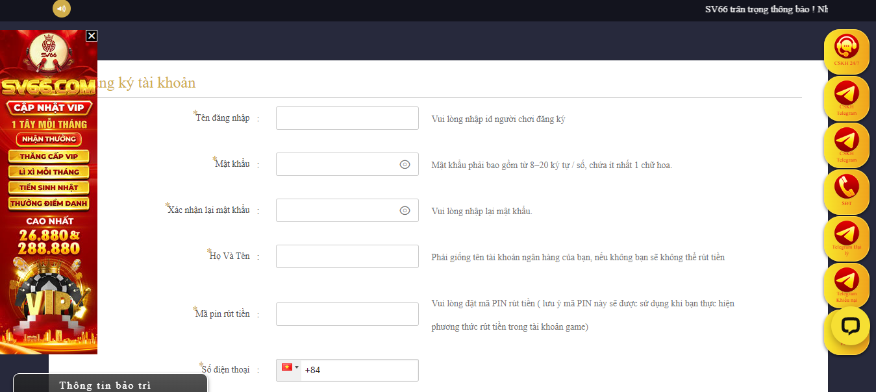The height and width of the screenshot is (392, 876).
Task: Show password in Xác nhận lại mật khẩu field
Action: pos(405,210)
